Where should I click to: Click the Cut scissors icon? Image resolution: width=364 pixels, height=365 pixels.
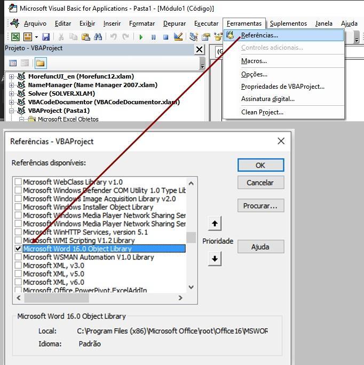(61, 37)
